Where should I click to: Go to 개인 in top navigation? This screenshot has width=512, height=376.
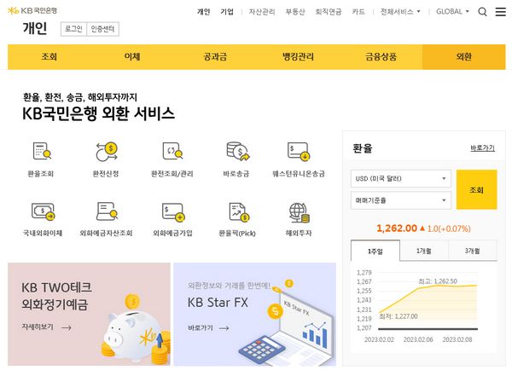pyautogui.click(x=203, y=12)
